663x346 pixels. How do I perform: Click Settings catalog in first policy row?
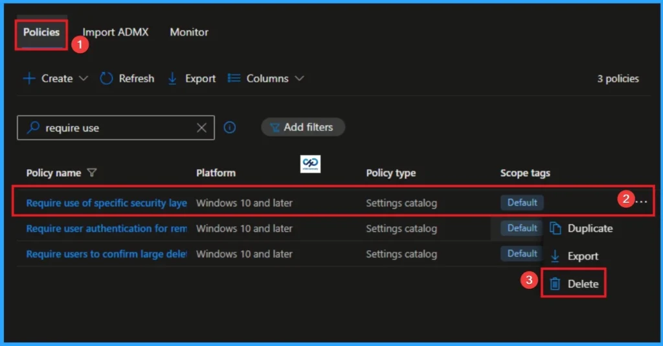tap(401, 203)
